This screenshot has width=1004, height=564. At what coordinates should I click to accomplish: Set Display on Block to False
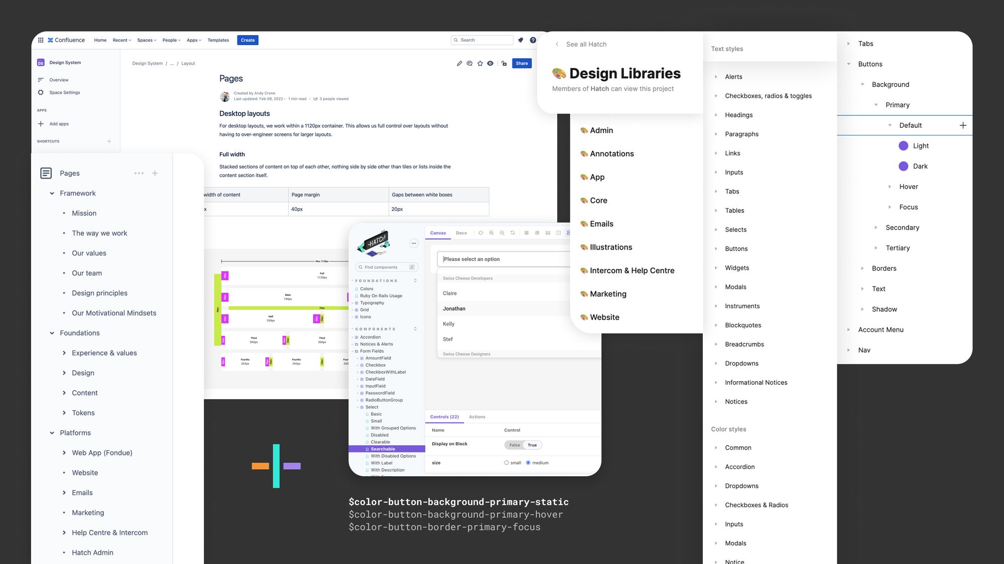tap(514, 445)
